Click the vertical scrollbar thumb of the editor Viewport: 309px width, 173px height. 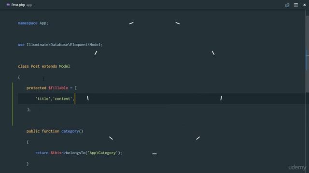click(x=307, y=54)
